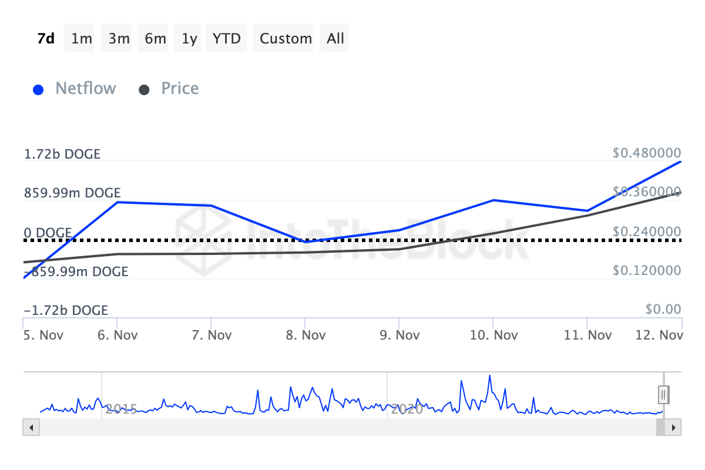Click the navigator scrollbar track
Screen dimensions: 705x470
(352, 428)
